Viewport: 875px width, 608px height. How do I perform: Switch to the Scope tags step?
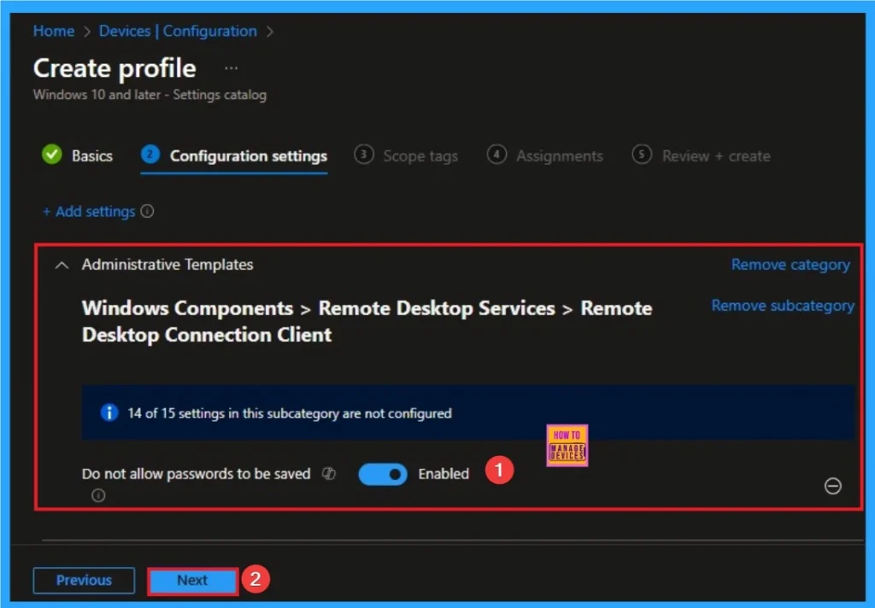click(420, 155)
